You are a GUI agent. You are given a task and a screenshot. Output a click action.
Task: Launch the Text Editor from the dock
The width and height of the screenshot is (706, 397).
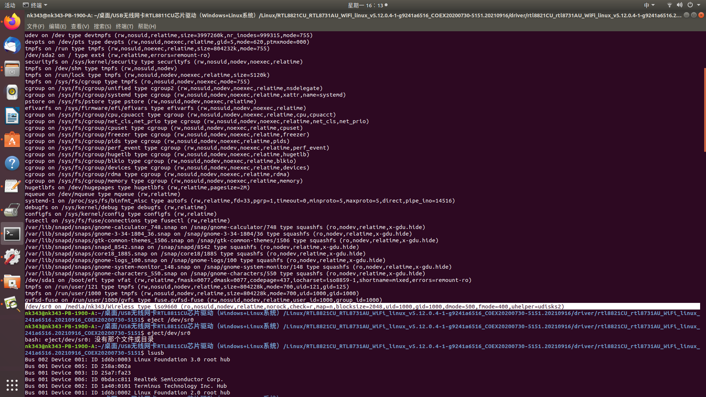click(12, 186)
